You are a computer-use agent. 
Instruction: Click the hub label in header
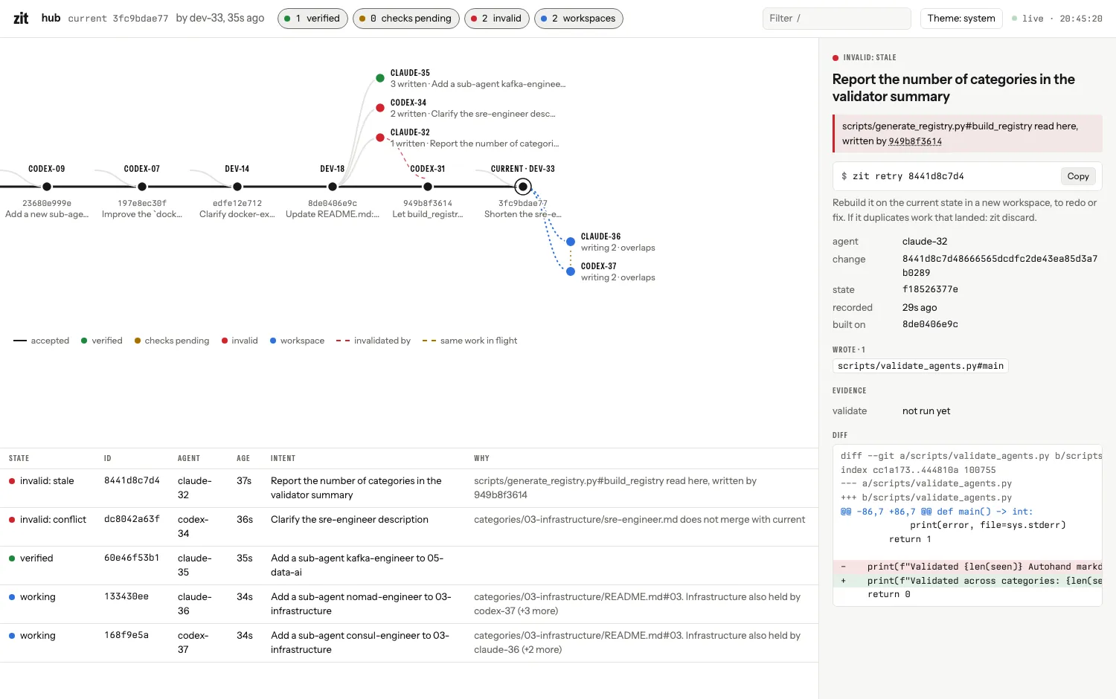51,18
